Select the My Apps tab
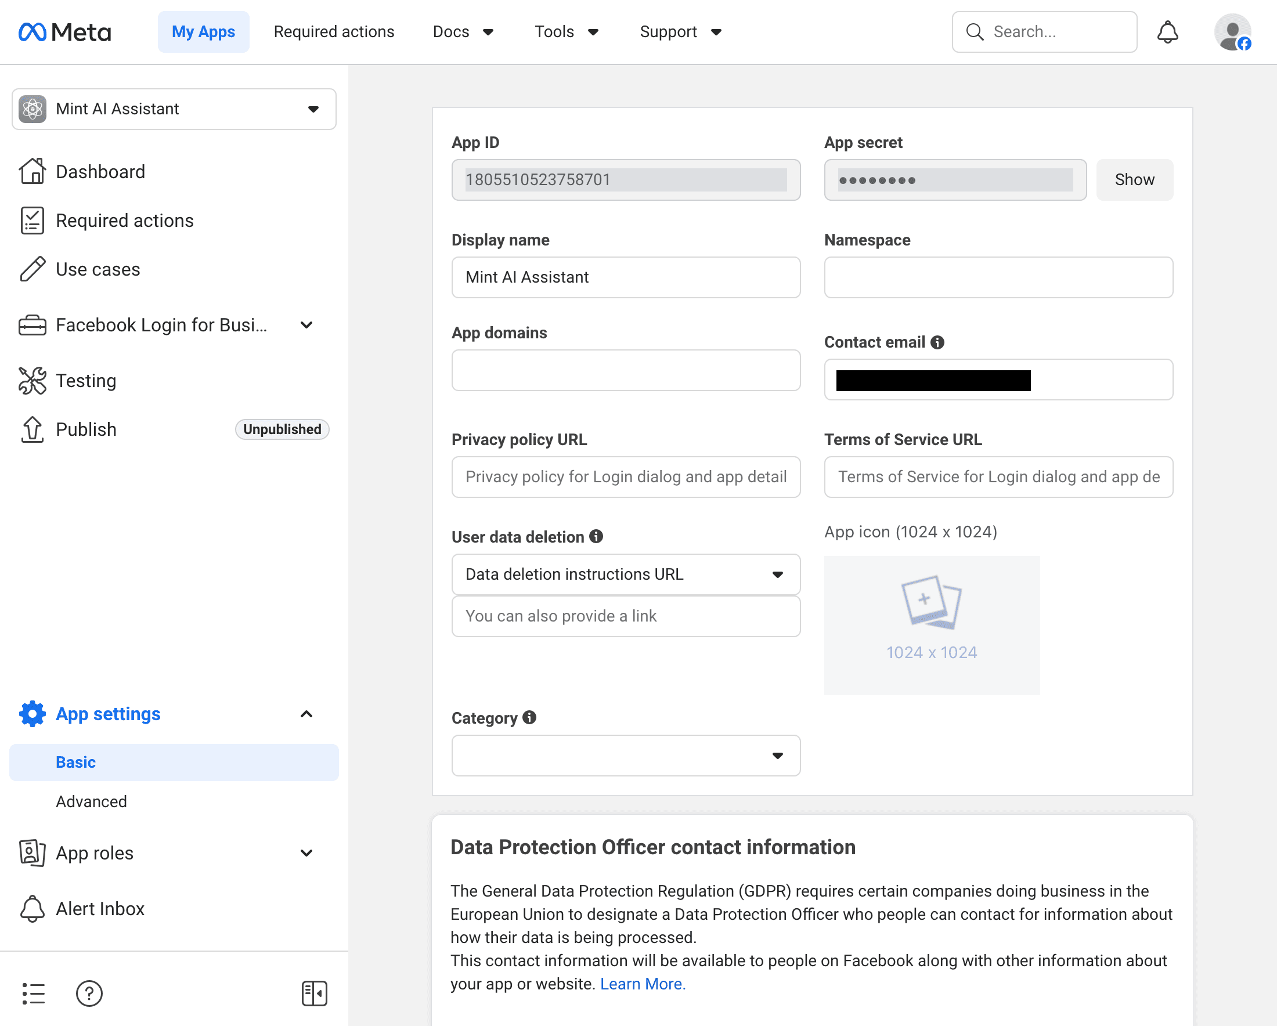 coord(203,32)
